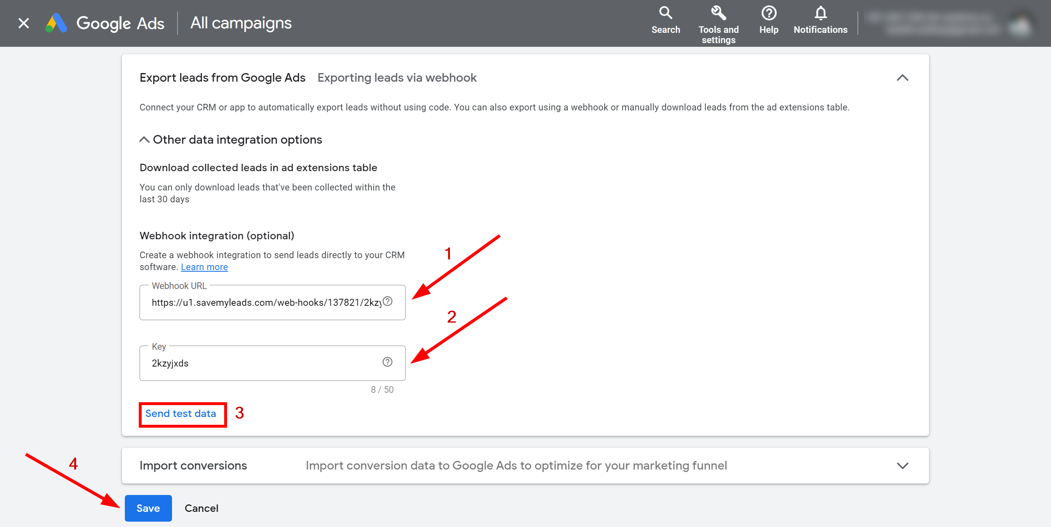Image resolution: width=1051 pixels, height=527 pixels.
Task: Click the All campaigns title
Action: 241,23
